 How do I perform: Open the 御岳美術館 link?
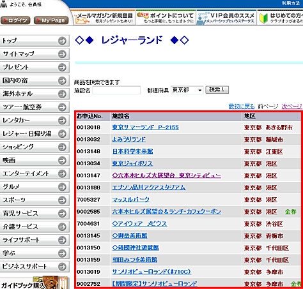(x=130, y=236)
